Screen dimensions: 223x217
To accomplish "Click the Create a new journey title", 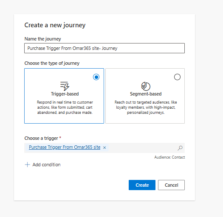I will click(x=55, y=25).
